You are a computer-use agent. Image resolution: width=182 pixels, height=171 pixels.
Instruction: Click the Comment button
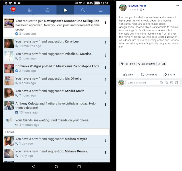[149, 75]
